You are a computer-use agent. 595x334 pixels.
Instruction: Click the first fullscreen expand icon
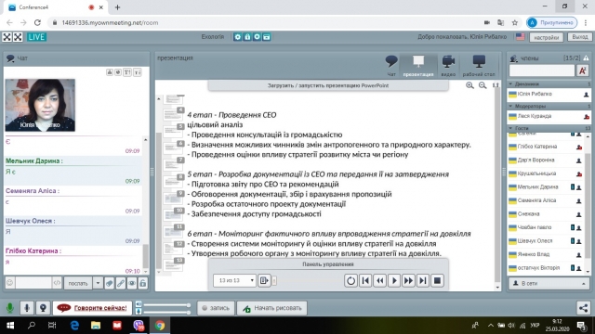7,37
